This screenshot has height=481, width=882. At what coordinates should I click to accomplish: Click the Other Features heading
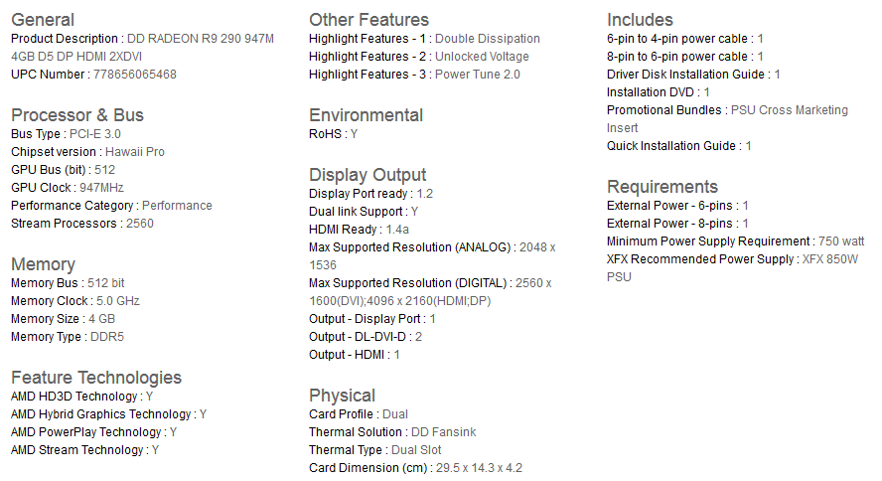(x=369, y=20)
